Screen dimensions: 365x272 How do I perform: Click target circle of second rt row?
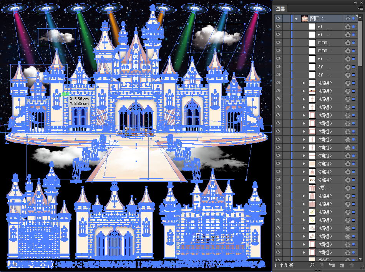coord(348,35)
